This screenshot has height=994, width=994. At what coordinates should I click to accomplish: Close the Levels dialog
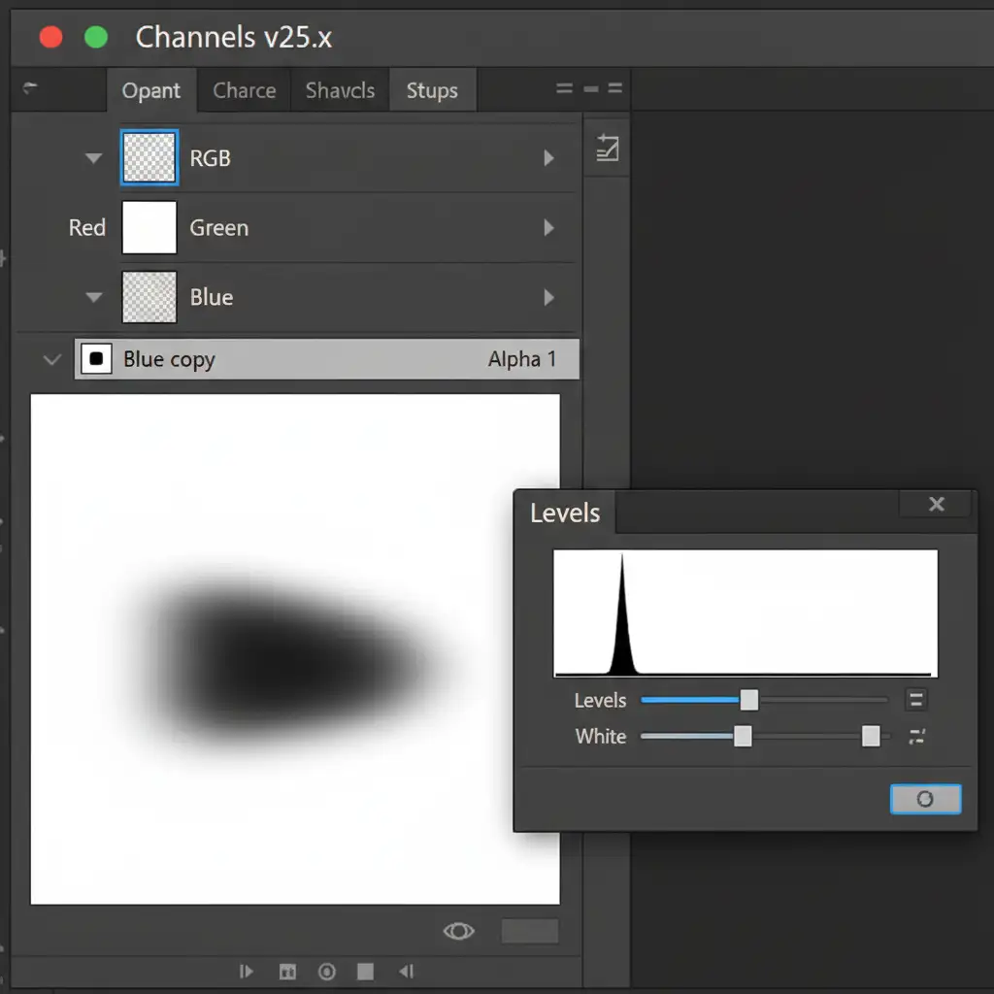pyautogui.click(x=936, y=504)
